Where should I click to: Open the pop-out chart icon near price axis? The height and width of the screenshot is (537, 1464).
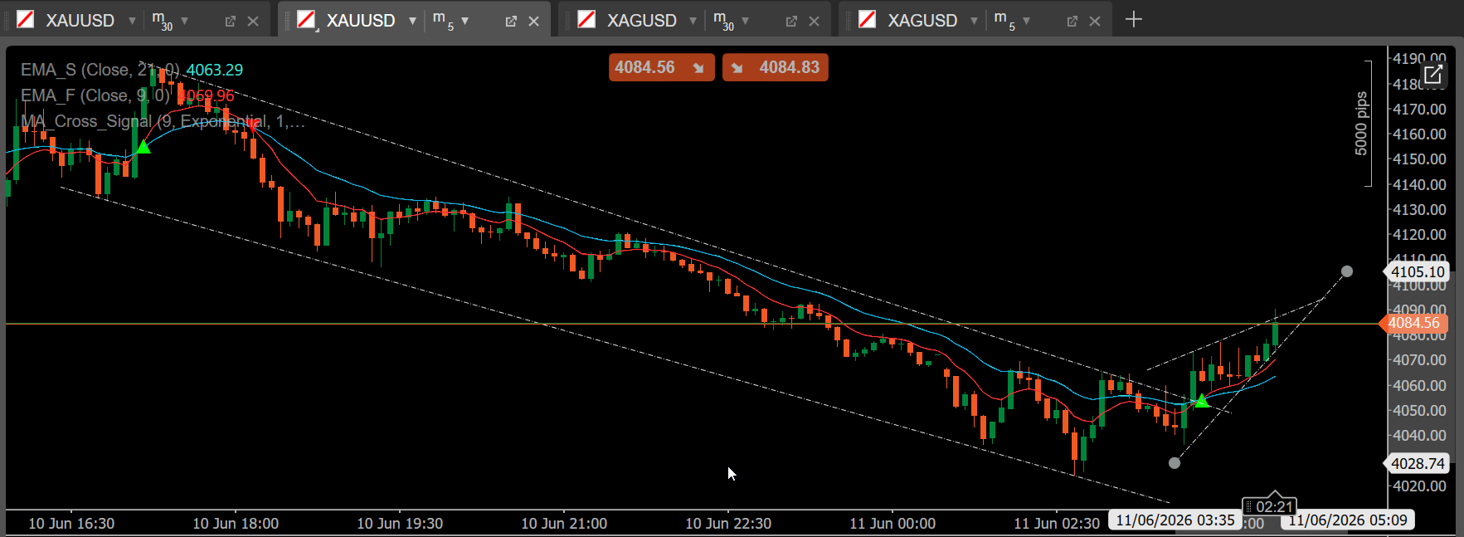[x=1432, y=75]
